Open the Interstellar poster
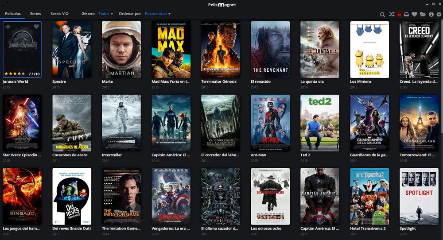Image resolution: width=443 pixels, height=240 pixels. point(121,123)
